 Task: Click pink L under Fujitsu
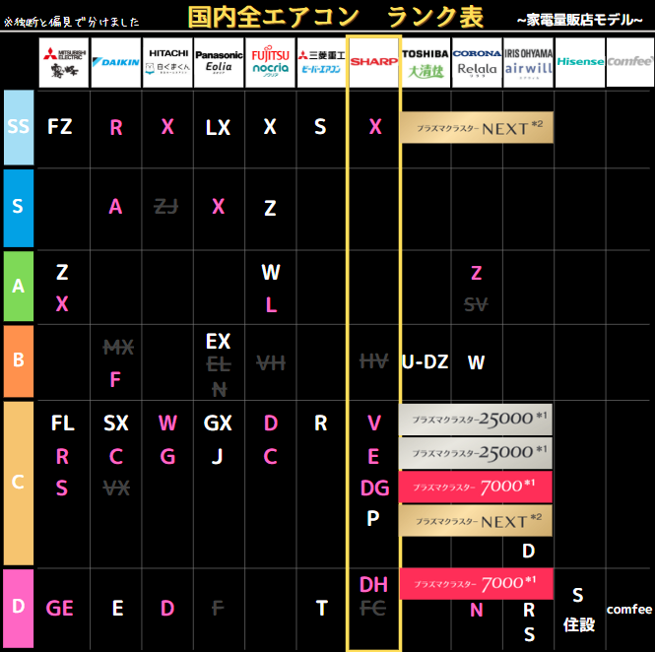click(271, 305)
